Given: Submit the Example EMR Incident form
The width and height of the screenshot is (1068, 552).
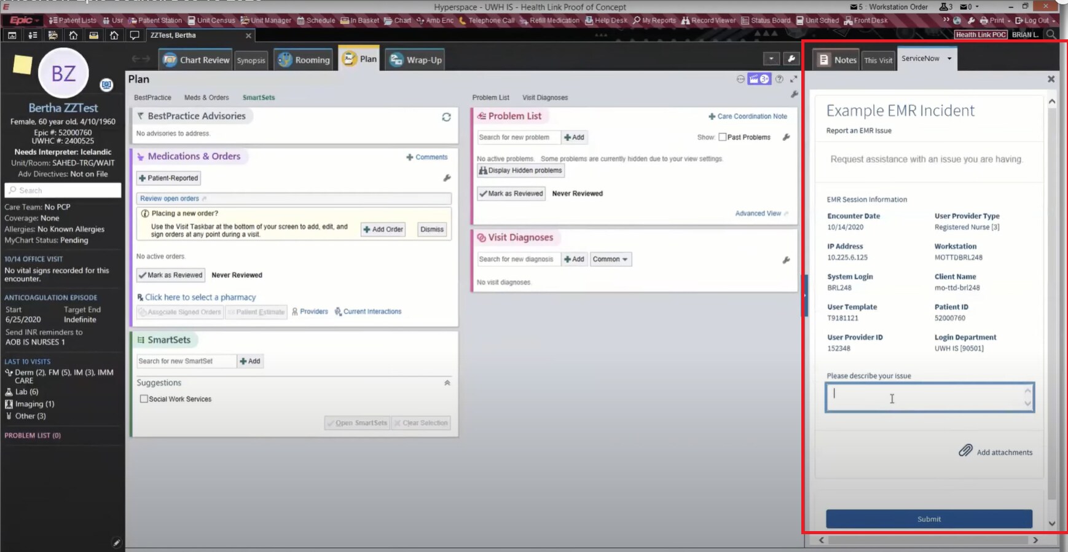Looking at the screenshot, I should [929, 519].
